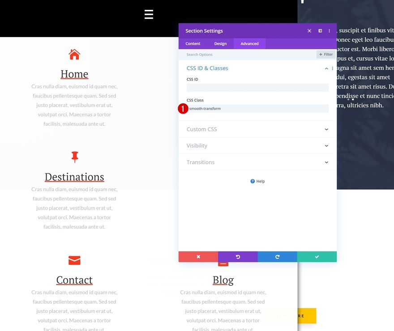Open the hamburger menu icon

[x=149, y=14]
